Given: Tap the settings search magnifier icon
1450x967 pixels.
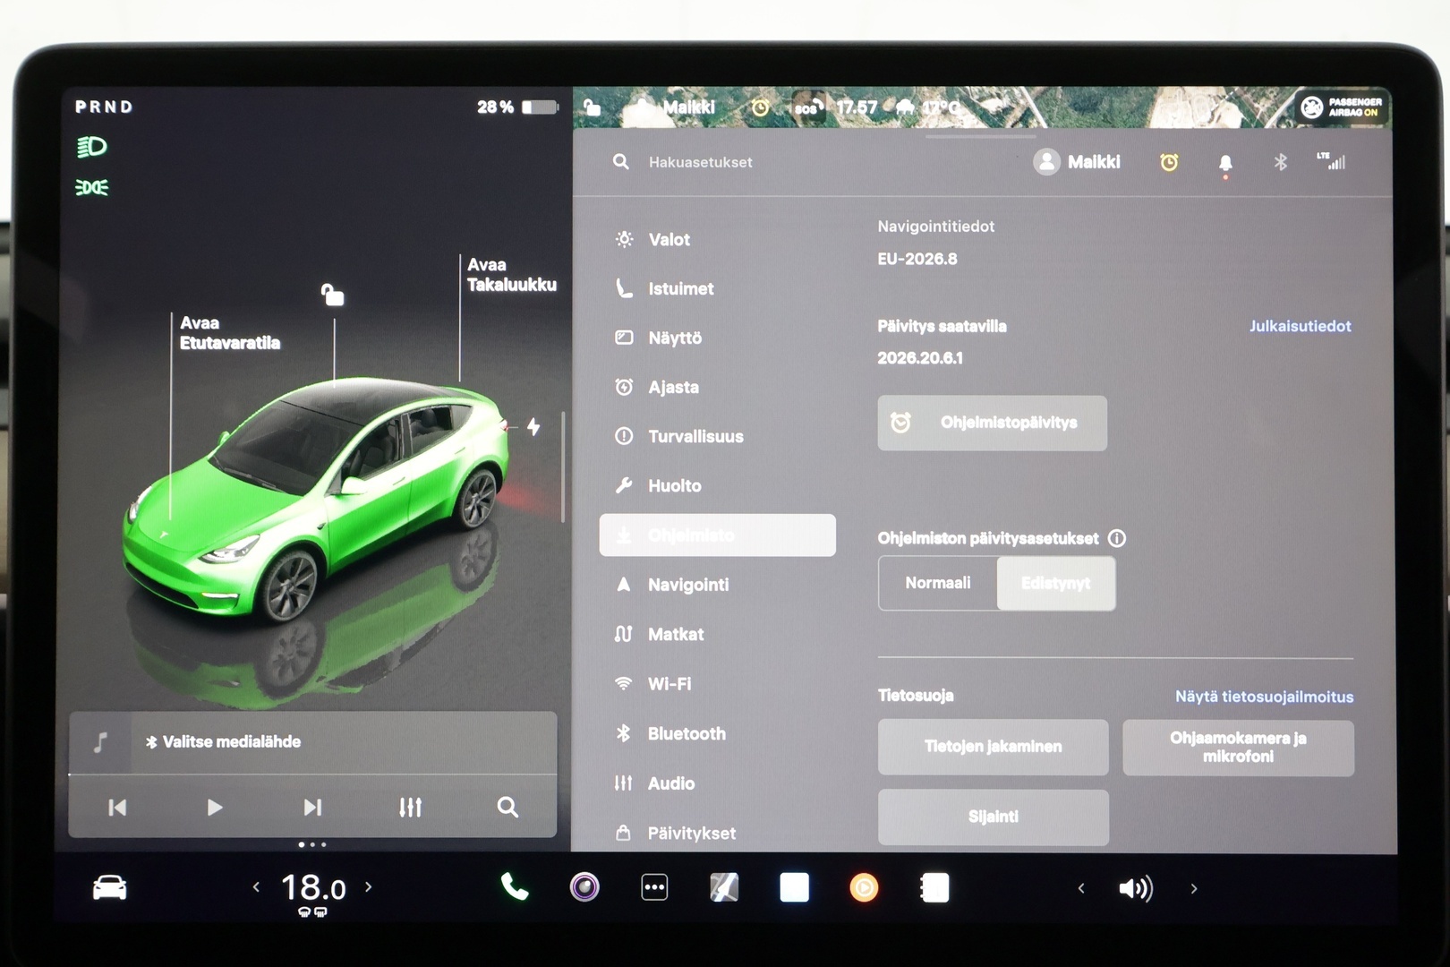Looking at the screenshot, I should coord(620,162).
